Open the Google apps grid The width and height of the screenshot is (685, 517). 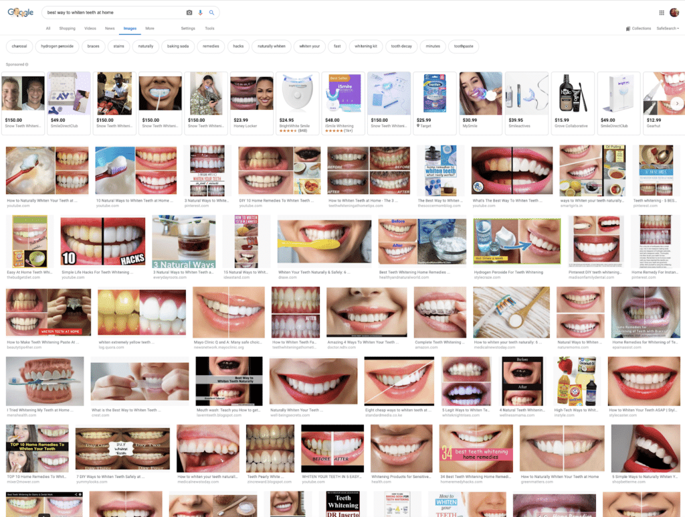click(x=662, y=12)
